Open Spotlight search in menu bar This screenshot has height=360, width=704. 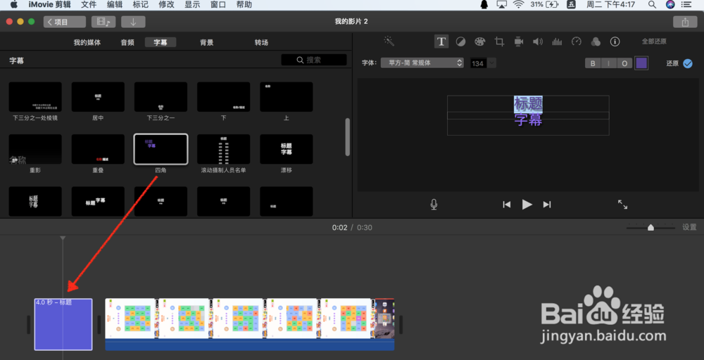[x=653, y=4]
